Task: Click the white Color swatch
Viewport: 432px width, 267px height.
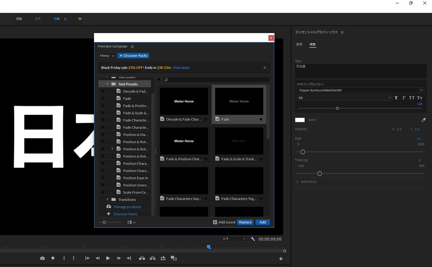Action: (300, 120)
